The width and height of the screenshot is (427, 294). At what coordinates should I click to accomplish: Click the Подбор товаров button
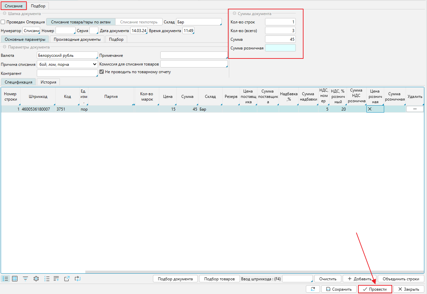coord(219,279)
